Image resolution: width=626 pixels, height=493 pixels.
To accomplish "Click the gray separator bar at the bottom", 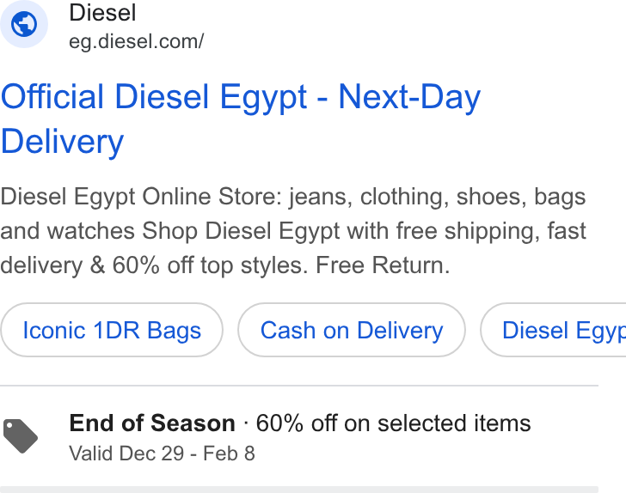I will pyautogui.click(x=299, y=490).
